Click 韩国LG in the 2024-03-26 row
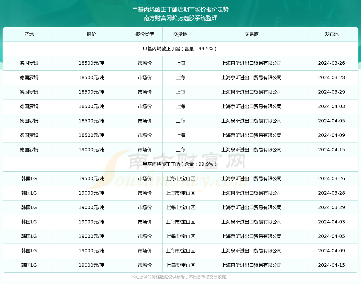Image resolution: width=361 pixels, height=284 pixels. pyautogui.click(x=29, y=179)
